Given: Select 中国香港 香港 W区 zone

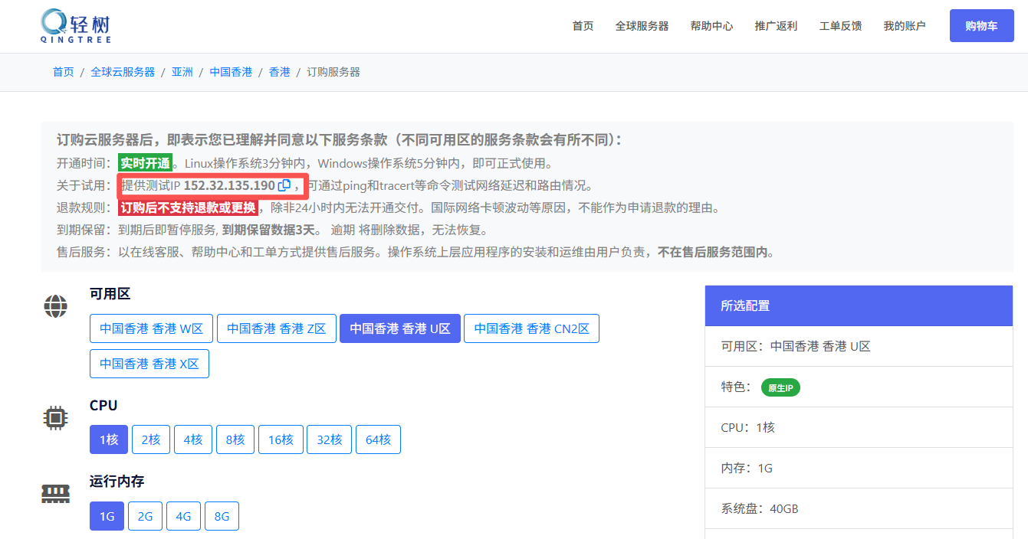Looking at the screenshot, I should coord(151,328).
